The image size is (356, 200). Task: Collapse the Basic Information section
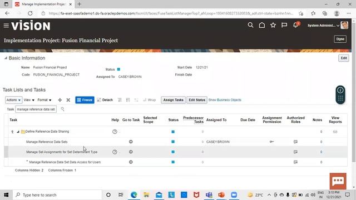6,58
